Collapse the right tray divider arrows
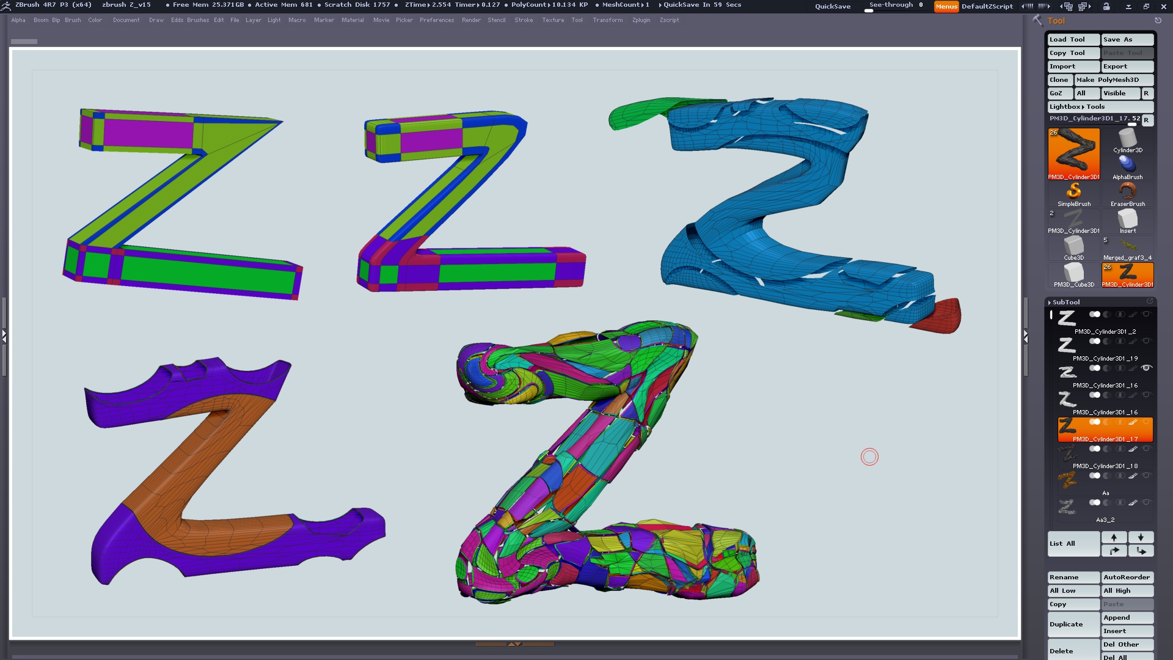This screenshot has height=660, width=1173. click(1026, 335)
